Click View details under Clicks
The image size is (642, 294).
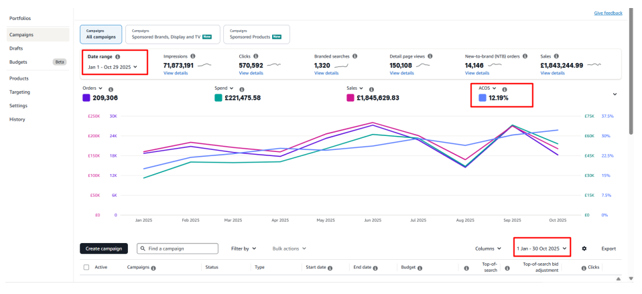click(x=251, y=73)
